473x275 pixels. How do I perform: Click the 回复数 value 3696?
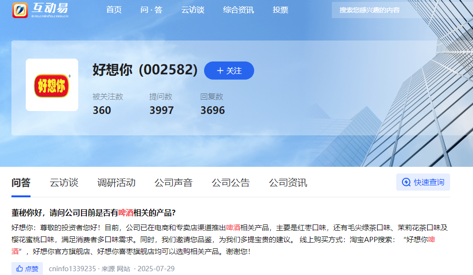pos(213,111)
